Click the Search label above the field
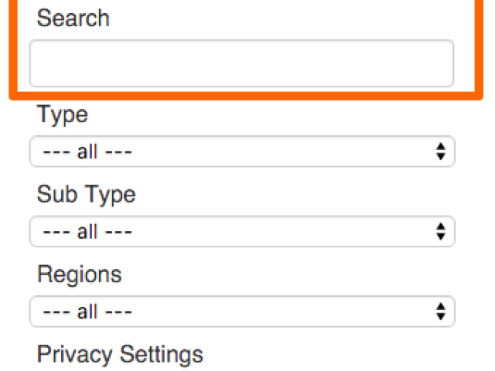Viewport: 495px width, 371px height. point(73,18)
